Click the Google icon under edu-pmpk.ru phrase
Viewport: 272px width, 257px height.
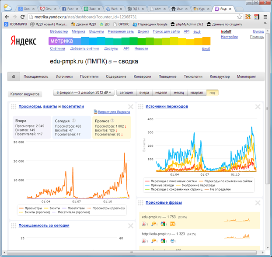[x=163, y=224]
